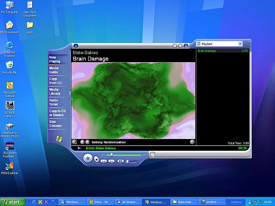275x206 pixels.
Task: Switch to Inbox - Microsoft Outlook taskbar button
Action: tap(100, 202)
